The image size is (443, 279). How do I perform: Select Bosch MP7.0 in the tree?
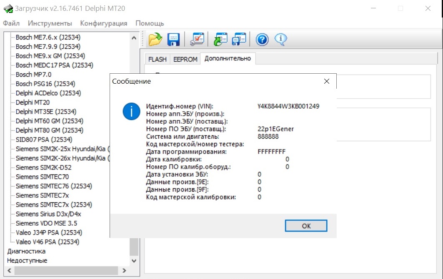click(x=33, y=75)
